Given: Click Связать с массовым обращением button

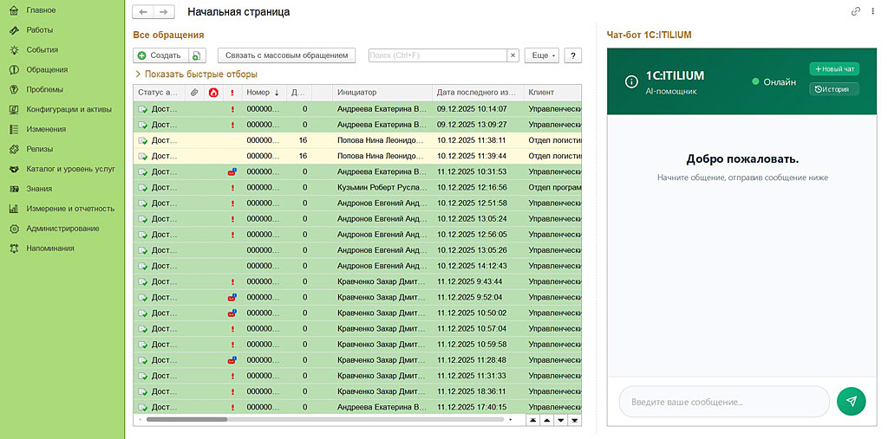Looking at the screenshot, I should (x=286, y=55).
